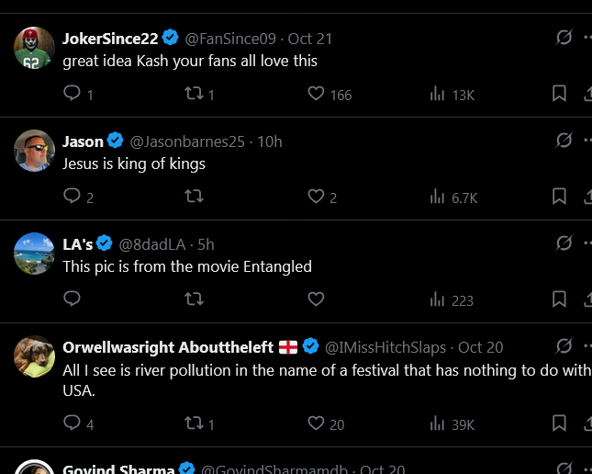View analytics on JokerSince22's tweet
592x474 pixels.
438,94
